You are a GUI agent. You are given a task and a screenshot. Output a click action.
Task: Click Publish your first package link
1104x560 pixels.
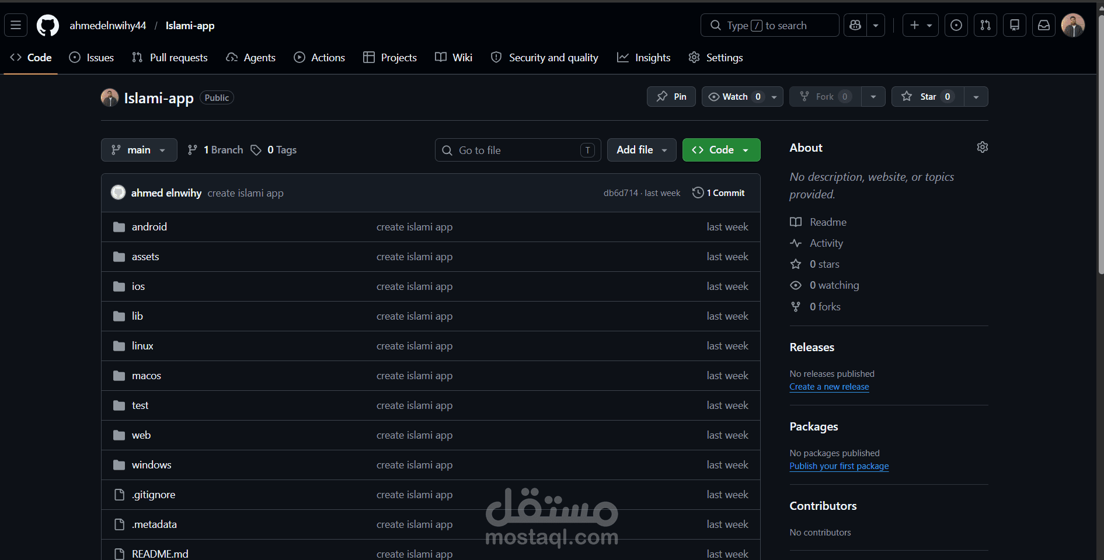point(839,466)
